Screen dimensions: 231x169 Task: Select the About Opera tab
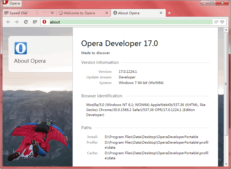tap(134, 13)
